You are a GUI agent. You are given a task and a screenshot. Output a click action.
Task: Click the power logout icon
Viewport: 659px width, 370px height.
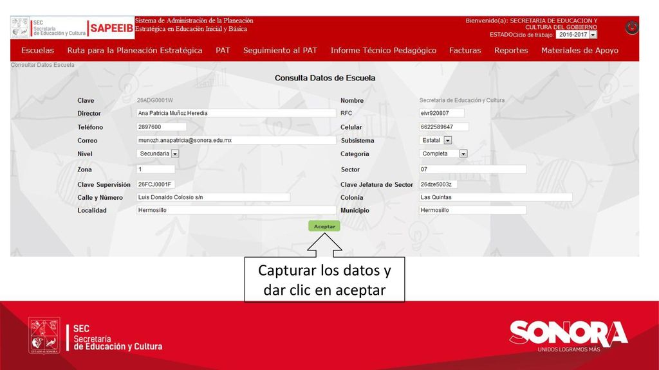tap(631, 28)
